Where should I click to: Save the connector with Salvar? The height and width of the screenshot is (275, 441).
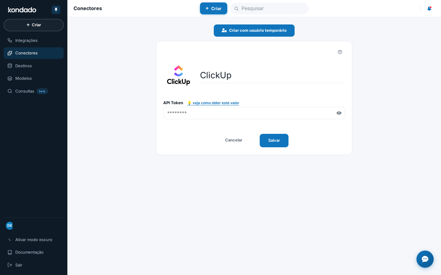[274, 141]
